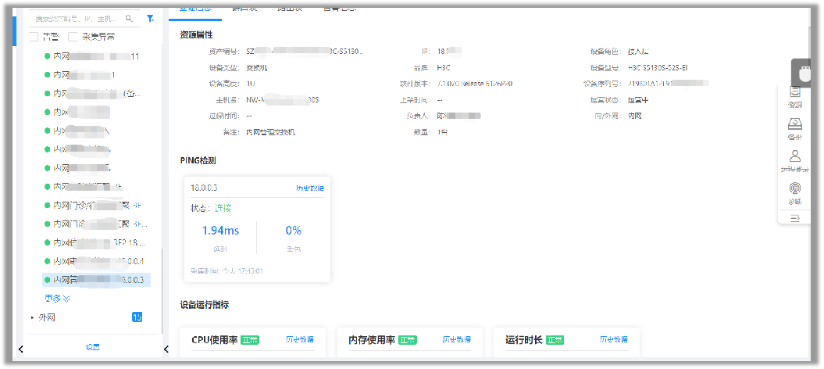824x369 pixels.
Task: Toggle the first checkbox above device list
Action: [x=34, y=36]
